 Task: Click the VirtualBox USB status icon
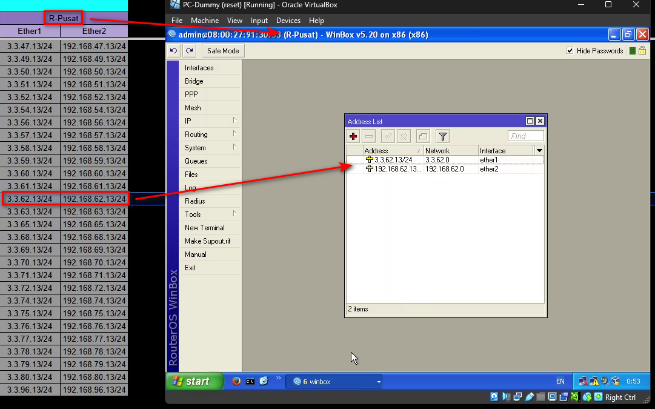[529, 397]
